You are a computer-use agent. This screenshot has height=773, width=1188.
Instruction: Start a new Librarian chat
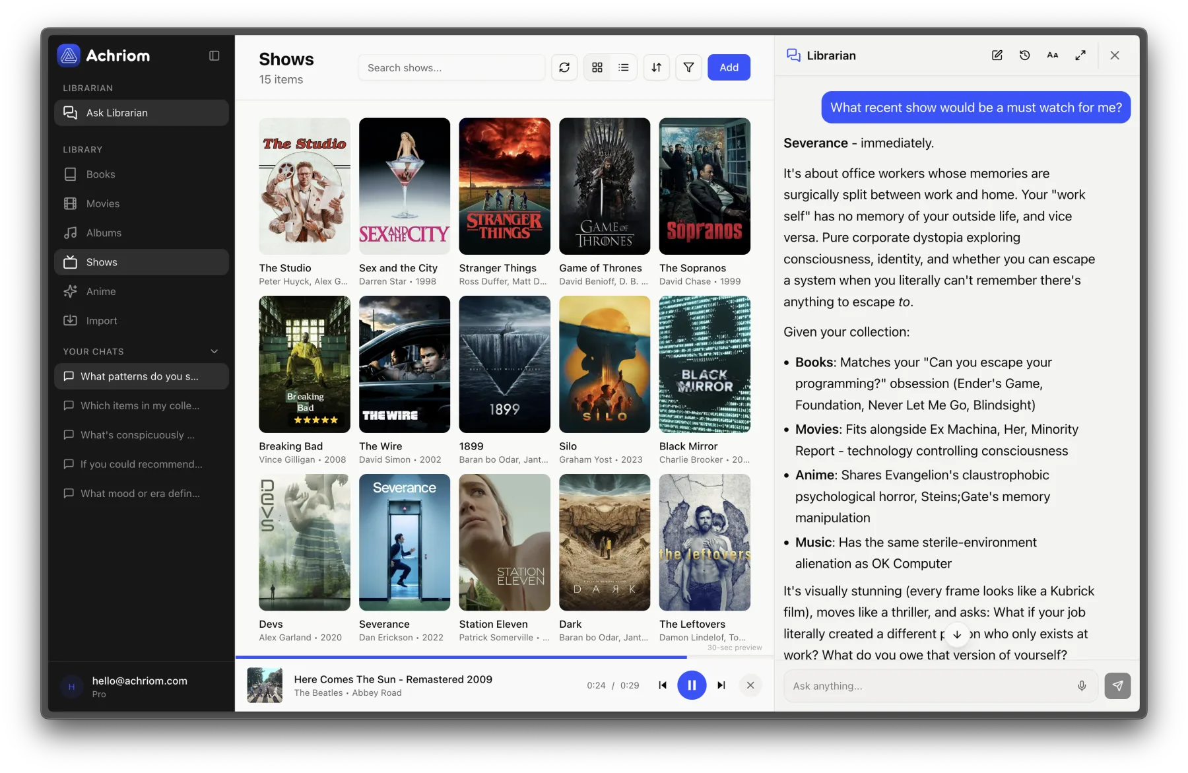click(x=997, y=55)
